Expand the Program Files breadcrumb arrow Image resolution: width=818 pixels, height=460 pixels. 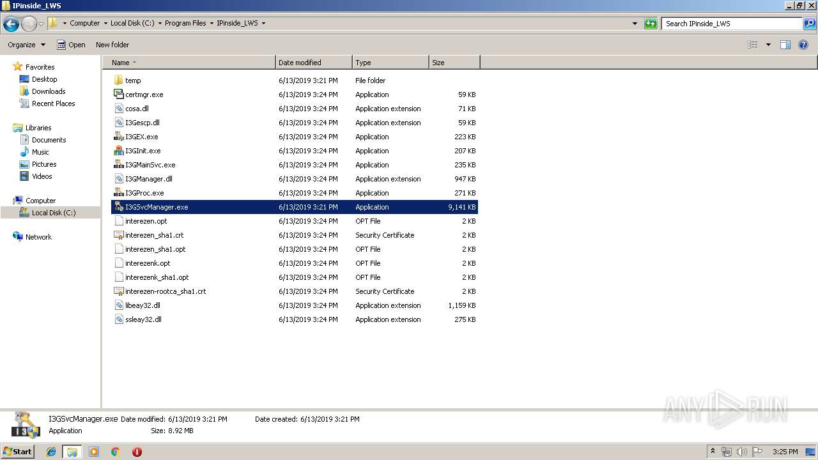(212, 23)
